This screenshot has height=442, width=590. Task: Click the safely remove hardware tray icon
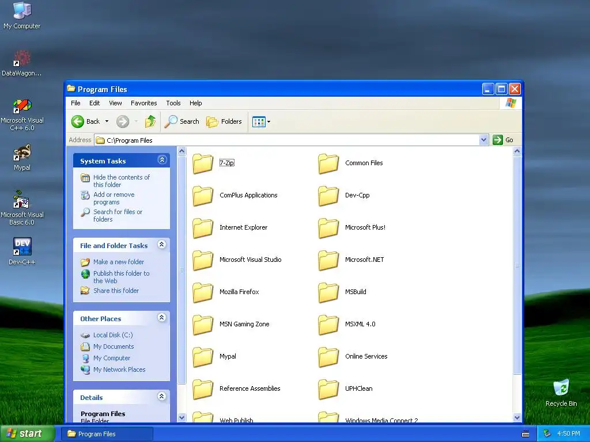(x=547, y=434)
